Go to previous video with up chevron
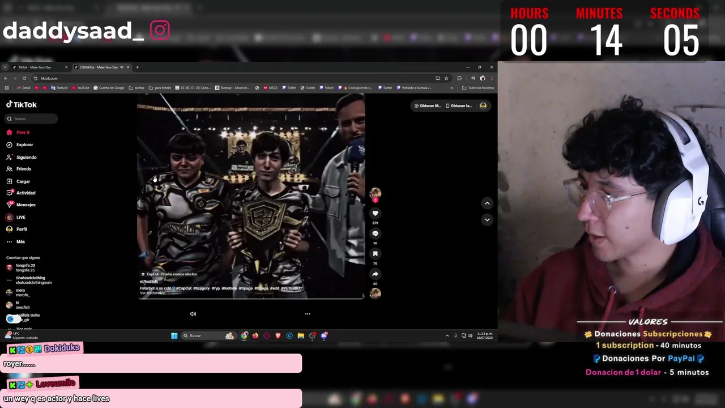Image resolution: width=725 pixels, height=408 pixels. pyautogui.click(x=487, y=203)
